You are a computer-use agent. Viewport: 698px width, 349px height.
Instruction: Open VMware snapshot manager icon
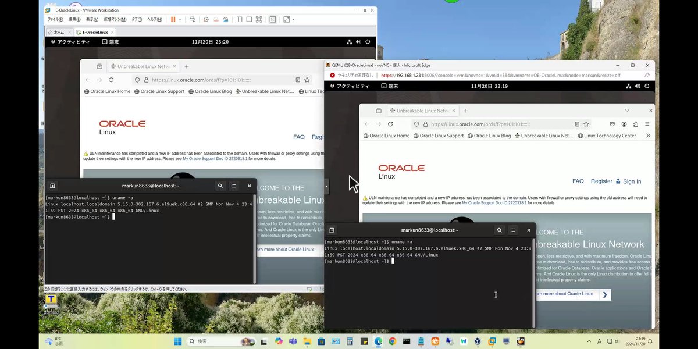(225, 19)
